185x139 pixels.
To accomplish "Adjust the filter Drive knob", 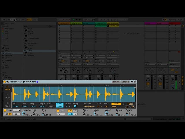I will (x=43, y=114).
